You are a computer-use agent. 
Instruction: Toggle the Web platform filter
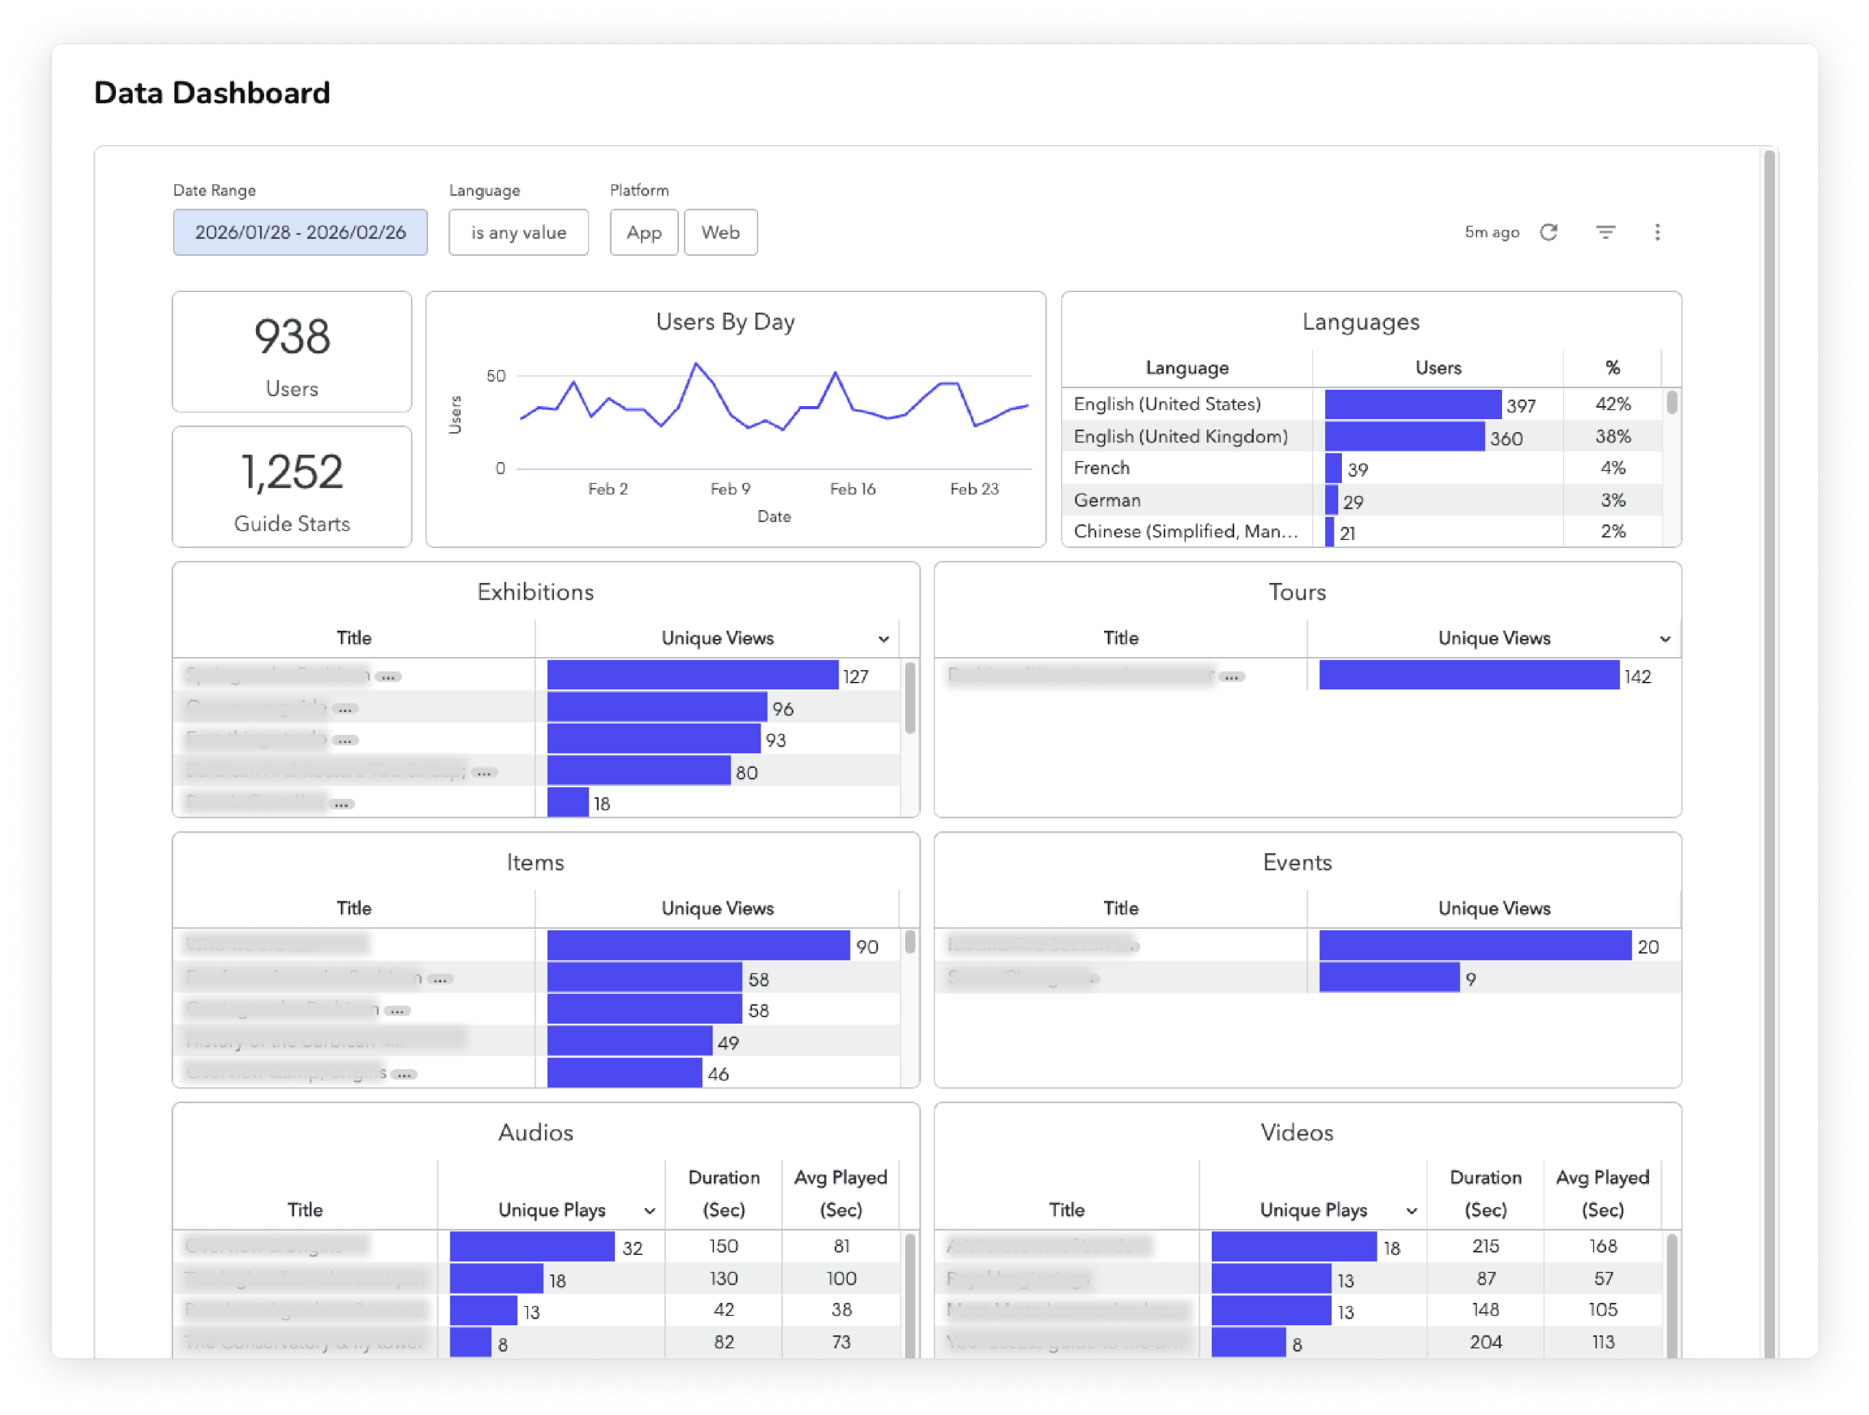pos(720,232)
